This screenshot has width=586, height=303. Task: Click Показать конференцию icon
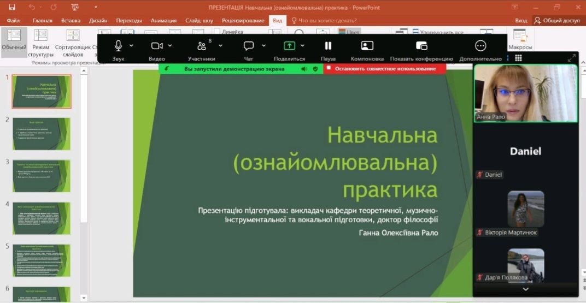pos(421,46)
